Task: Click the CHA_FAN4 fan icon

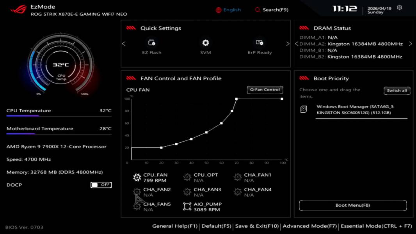Action: [237, 192]
